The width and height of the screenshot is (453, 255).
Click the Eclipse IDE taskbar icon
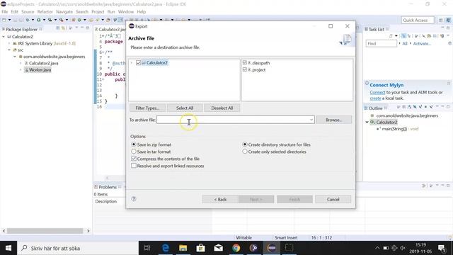click(272, 248)
